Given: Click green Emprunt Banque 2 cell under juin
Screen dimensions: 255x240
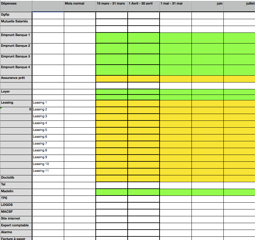Looking at the screenshot, I should [207, 48].
